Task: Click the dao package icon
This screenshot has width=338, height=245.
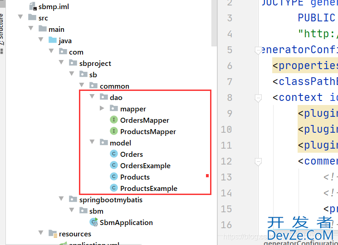Action: pos(104,97)
